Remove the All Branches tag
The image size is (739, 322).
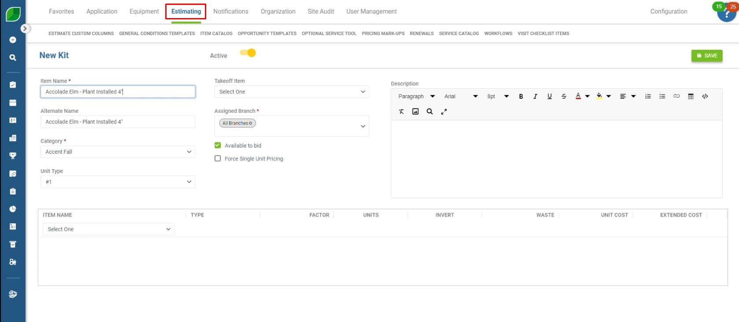[251, 123]
